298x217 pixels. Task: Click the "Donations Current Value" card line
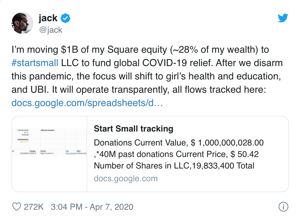pyautogui.click(x=179, y=142)
